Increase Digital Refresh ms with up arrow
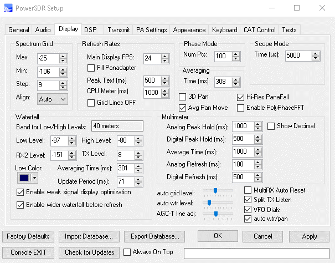This screenshot has width=335, height=263. 258,175
